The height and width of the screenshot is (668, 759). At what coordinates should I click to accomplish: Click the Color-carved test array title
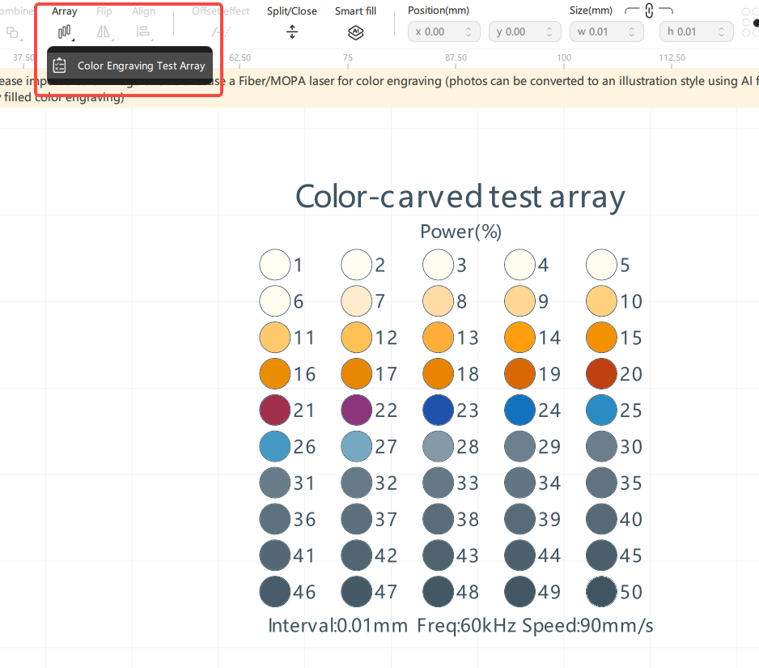point(460,197)
